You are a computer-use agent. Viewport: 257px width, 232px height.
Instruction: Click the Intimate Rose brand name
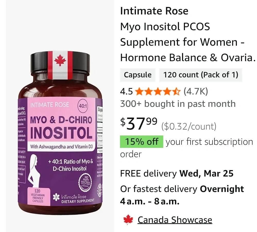click(x=154, y=11)
